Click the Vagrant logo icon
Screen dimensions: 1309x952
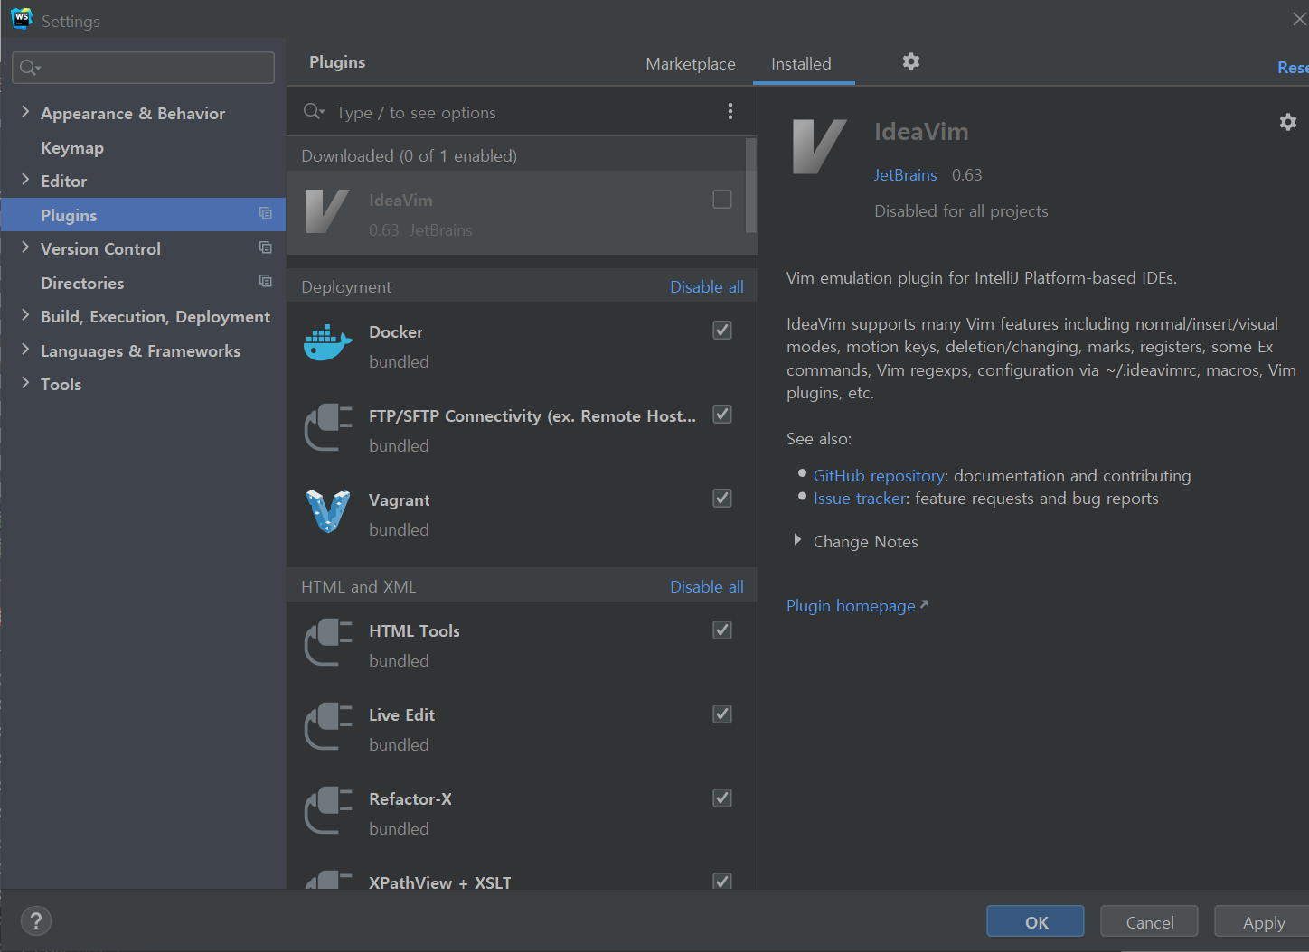(327, 511)
